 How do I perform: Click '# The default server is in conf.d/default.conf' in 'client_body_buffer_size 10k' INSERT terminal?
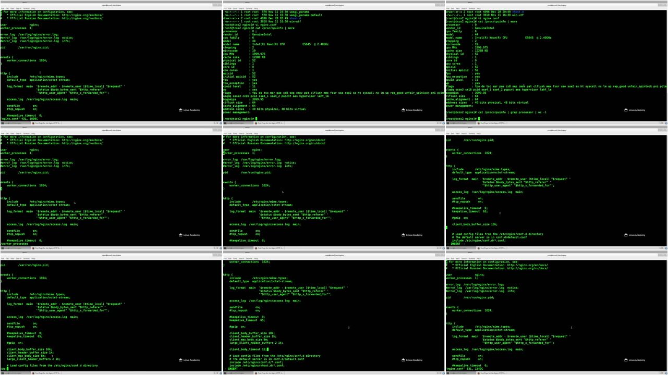tap(490, 238)
